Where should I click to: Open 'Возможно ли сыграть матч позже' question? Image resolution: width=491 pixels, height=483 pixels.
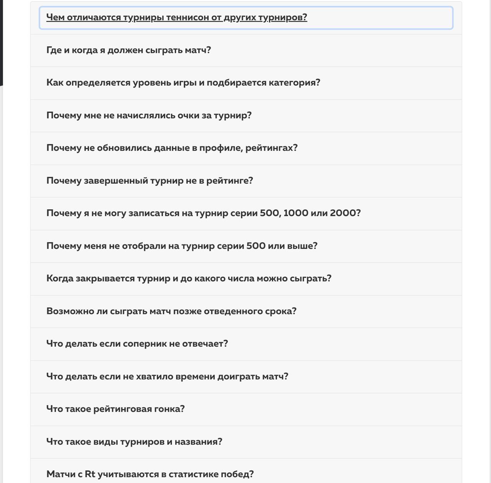coord(246,311)
